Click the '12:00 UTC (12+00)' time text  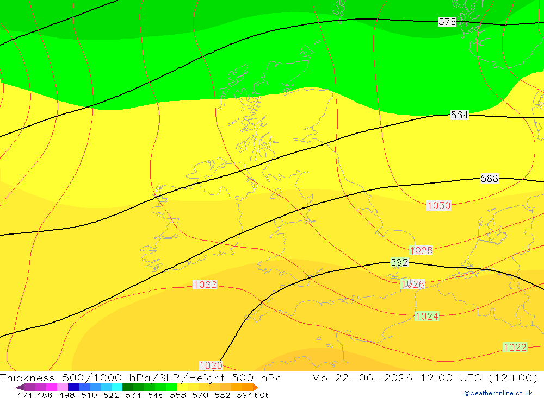click(x=479, y=377)
